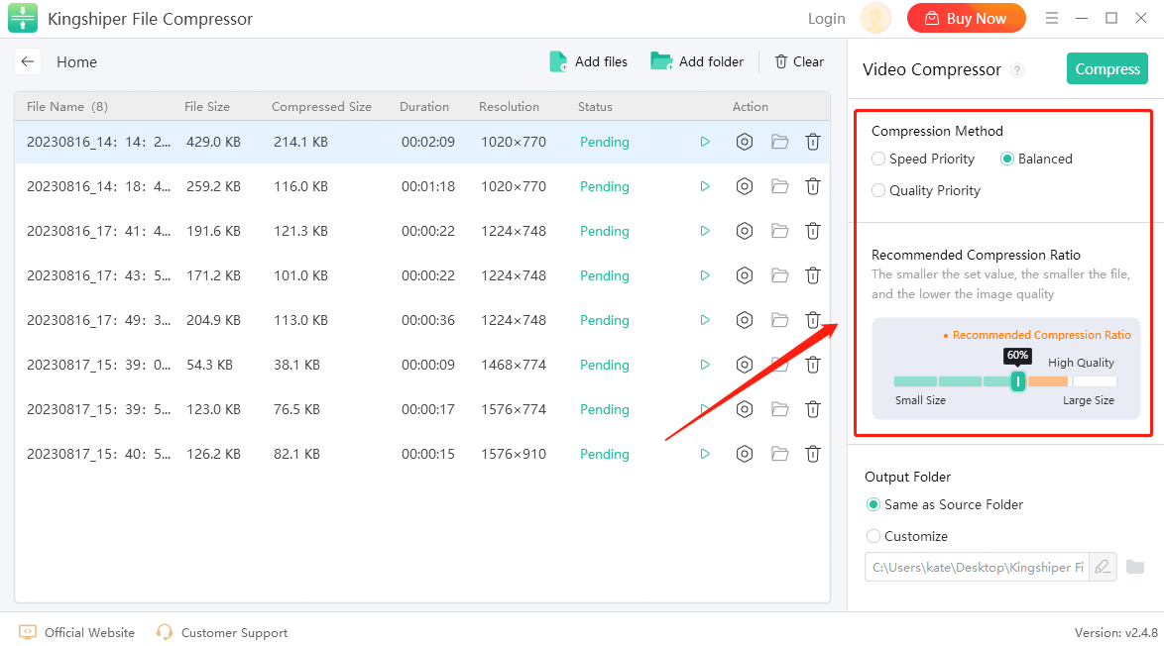Image resolution: width=1164 pixels, height=646 pixels.
Task: Open folder for the 429.0 KB file
Action: 779,142
